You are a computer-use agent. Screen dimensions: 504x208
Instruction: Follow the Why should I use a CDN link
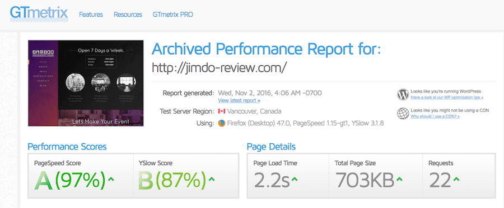435,116
